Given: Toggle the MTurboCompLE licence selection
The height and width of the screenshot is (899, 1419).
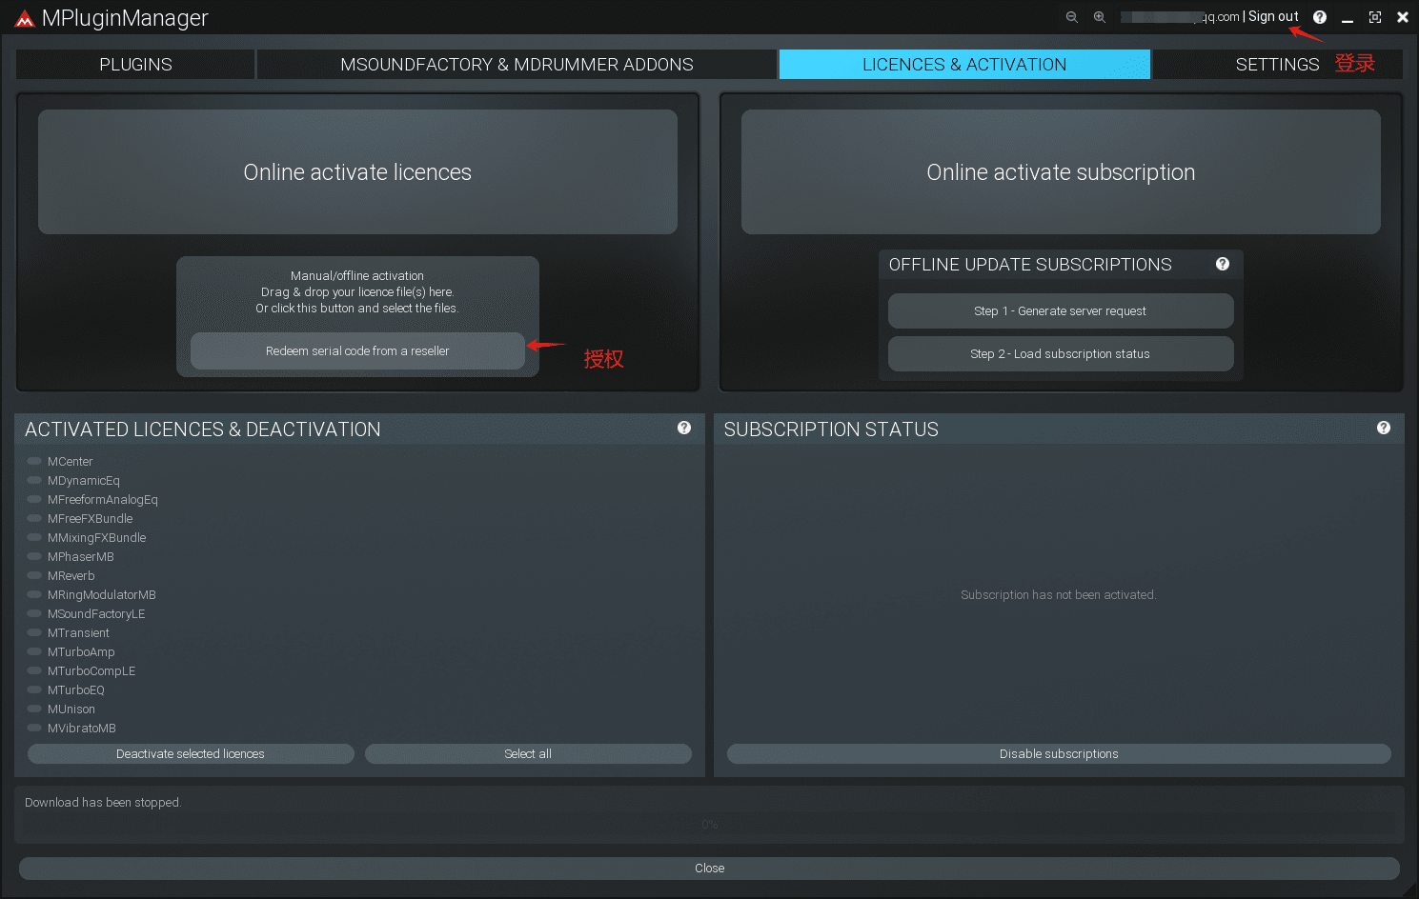Looking at the screenshot, I should (34, 670).
